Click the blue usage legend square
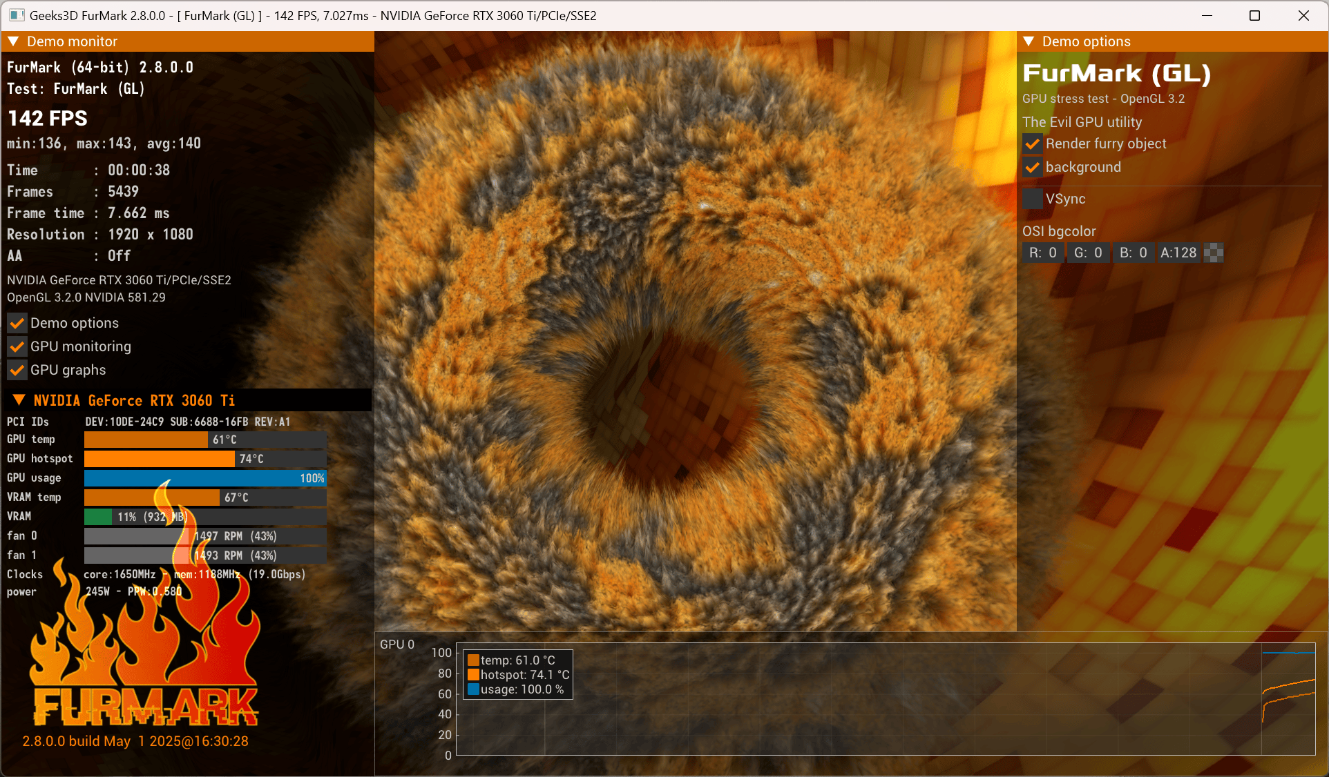1329x777 pixels. (x=473, y=689)
